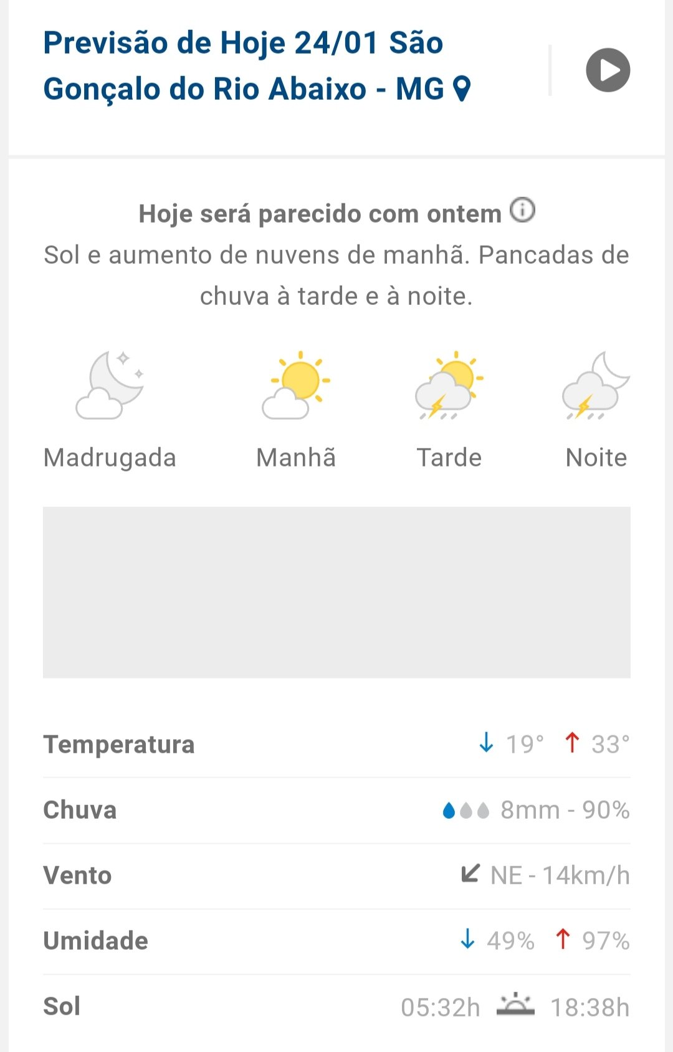This screenshot has height=1052, width=673.
Task: Tap the red maximum temperature arrow
Action: click(x=572, y=743)
